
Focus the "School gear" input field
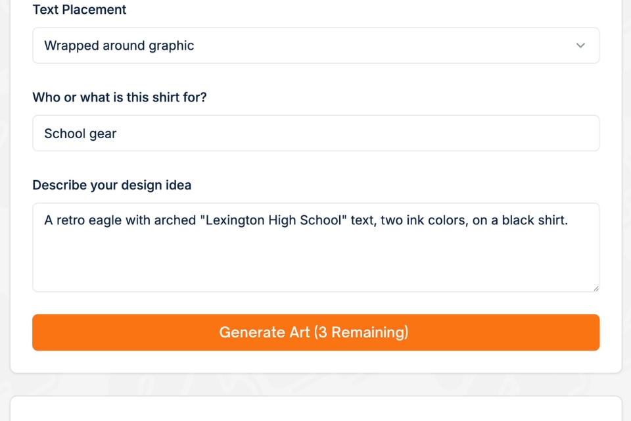(315, 134)
